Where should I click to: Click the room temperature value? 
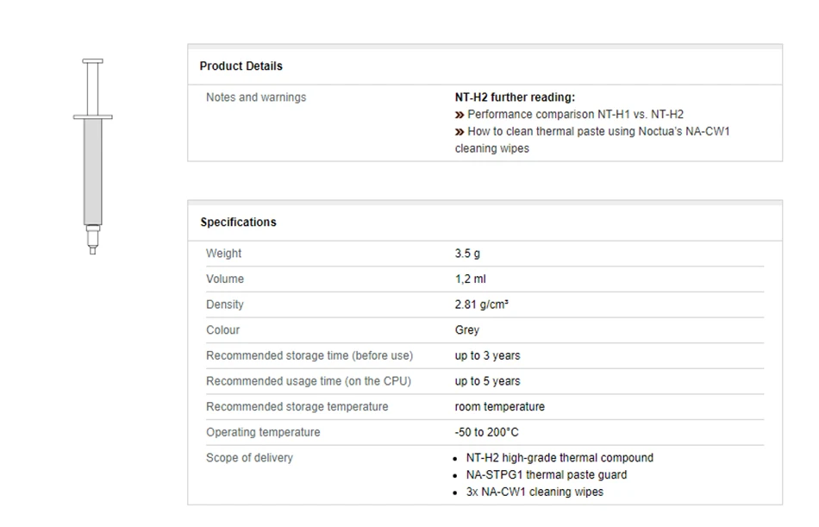point(499,406)
